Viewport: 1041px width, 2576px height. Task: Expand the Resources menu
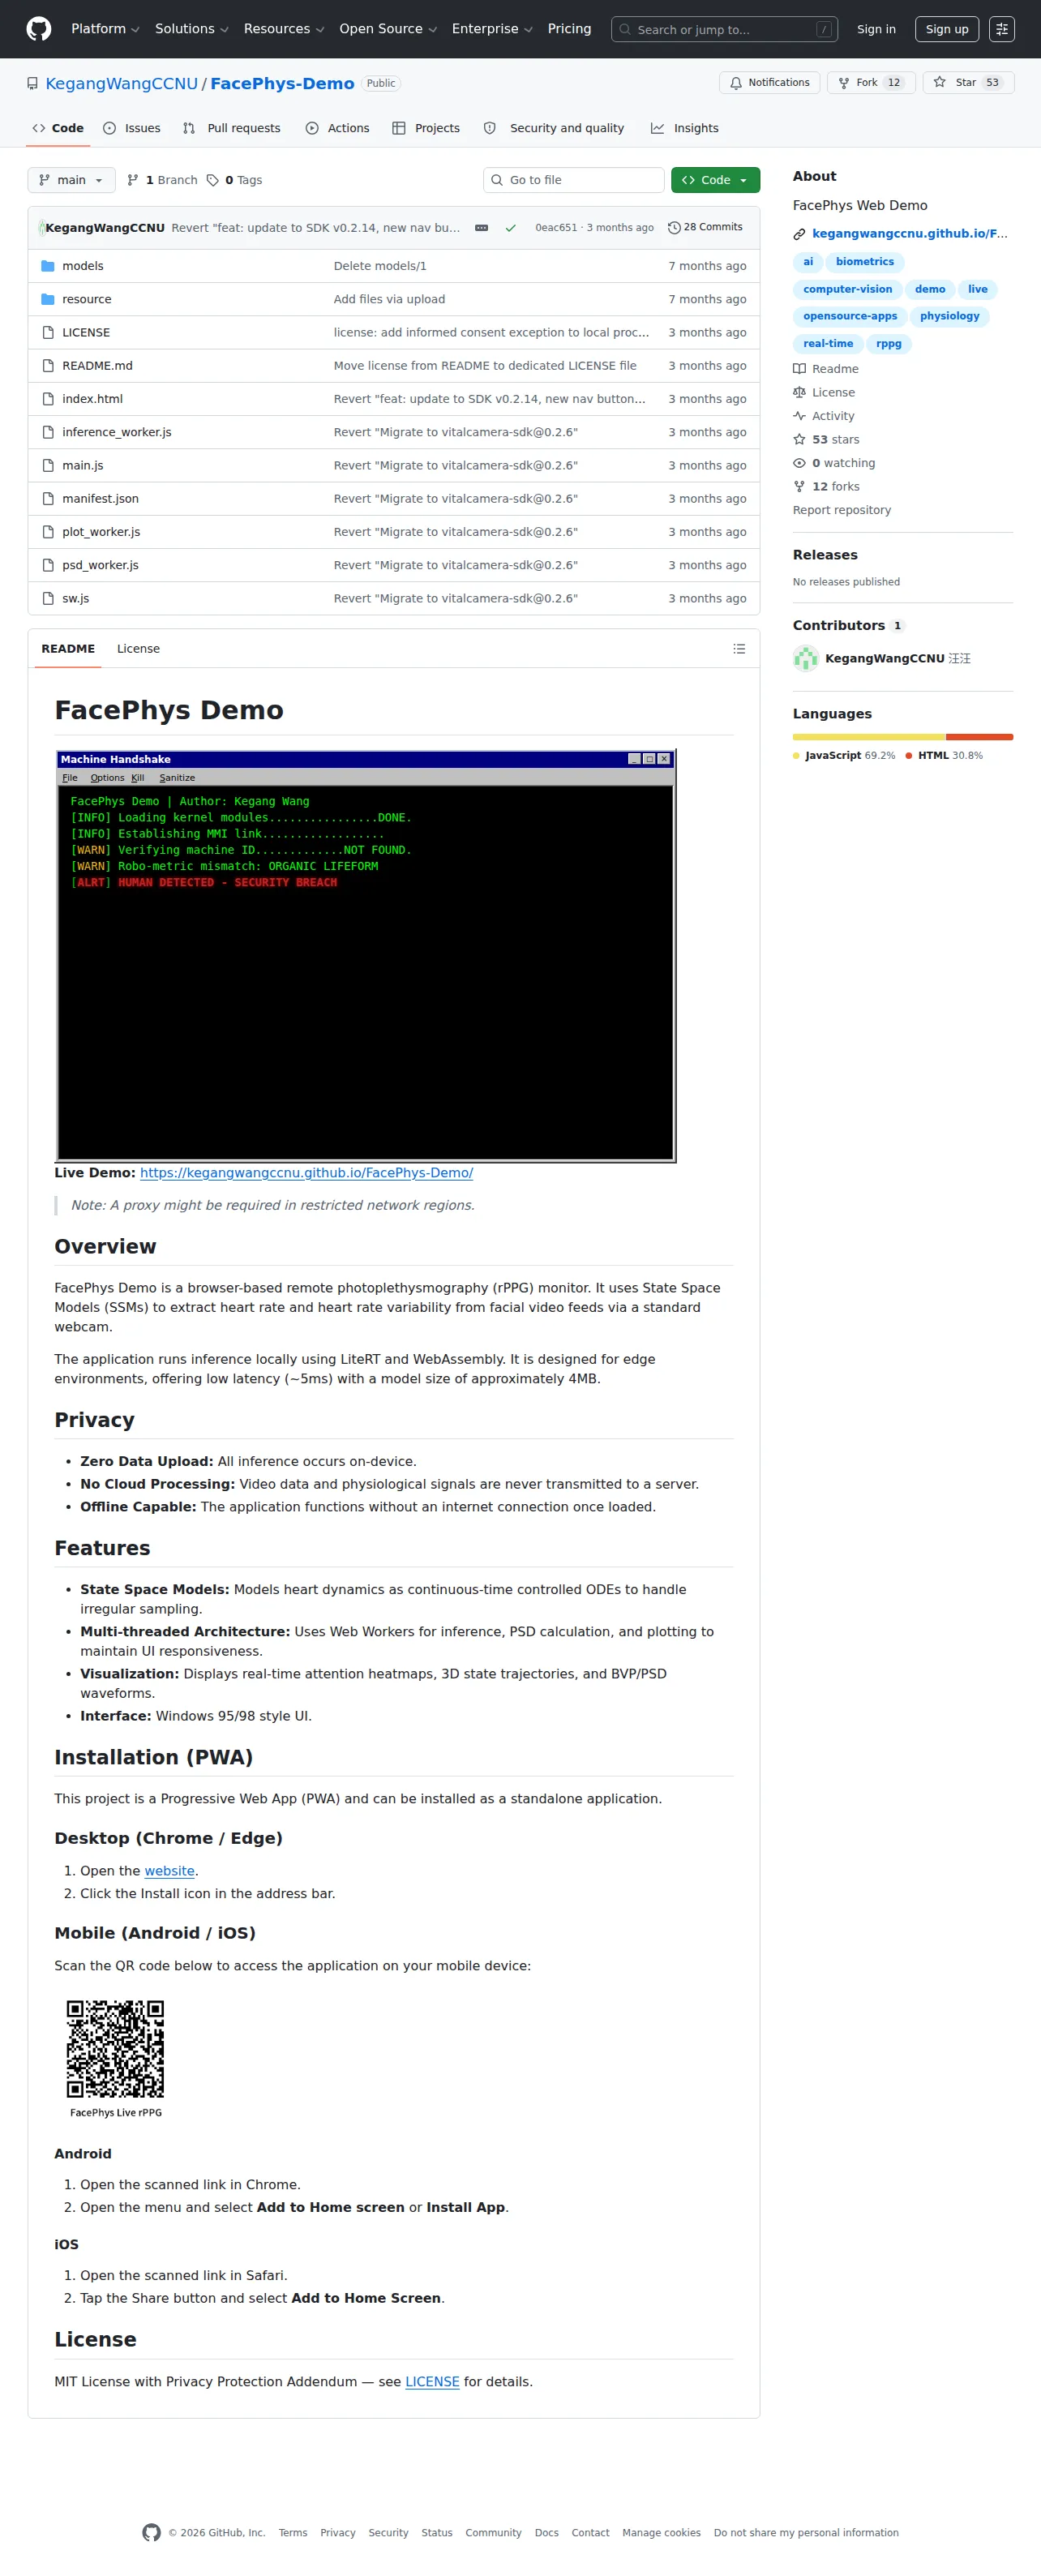284,29
